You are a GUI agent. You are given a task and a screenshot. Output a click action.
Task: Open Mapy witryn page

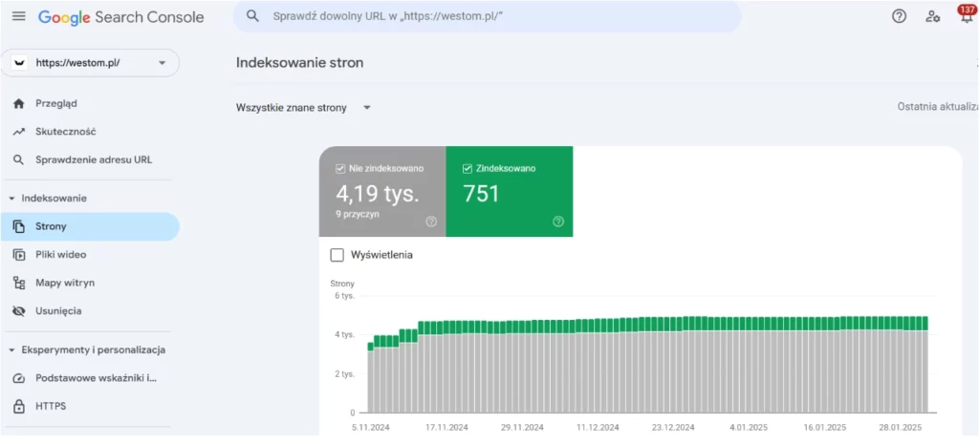click(64, 283)
